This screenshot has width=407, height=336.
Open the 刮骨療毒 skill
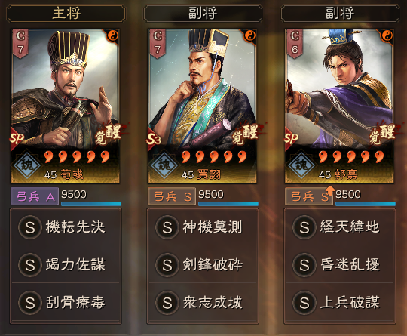point(66,303)
